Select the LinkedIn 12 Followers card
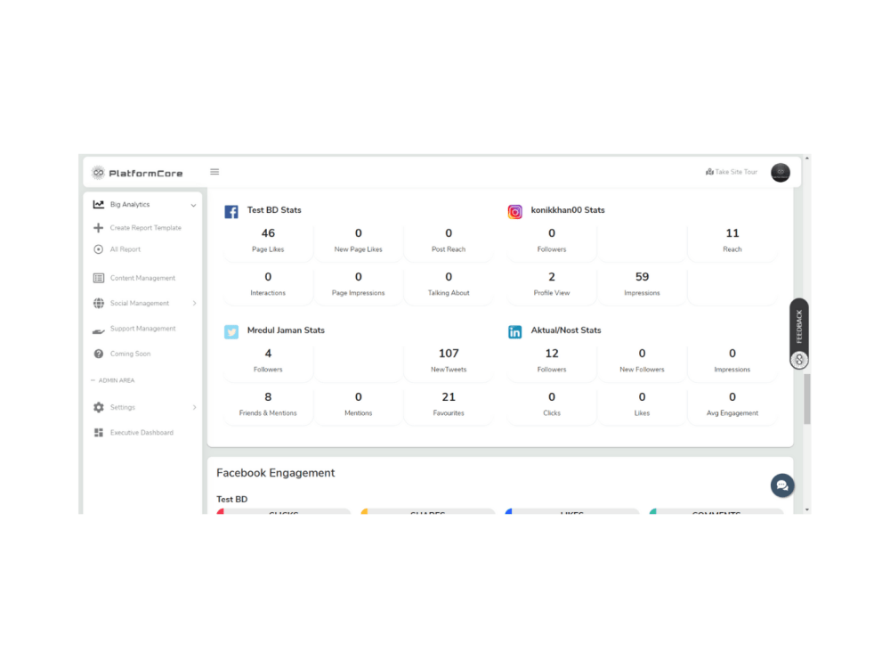This screenshot has width=890, height=668. [x=552, y=362]
